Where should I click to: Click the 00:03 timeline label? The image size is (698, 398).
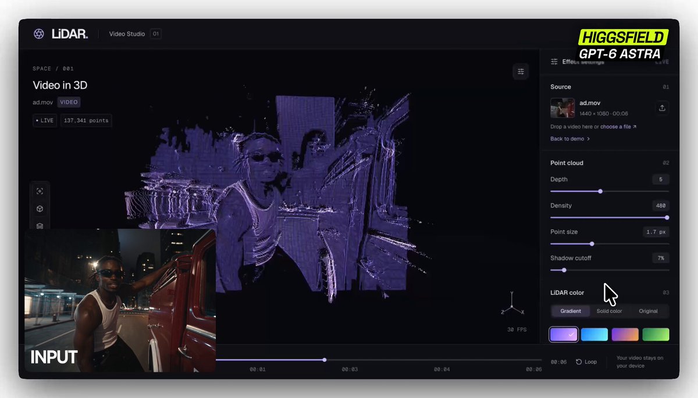coord(350,370)
